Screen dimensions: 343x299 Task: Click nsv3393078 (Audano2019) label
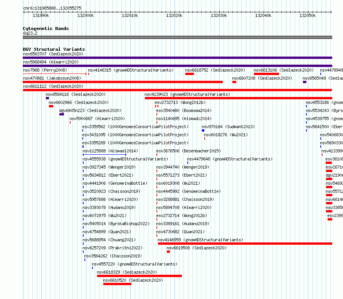point(109,207)
